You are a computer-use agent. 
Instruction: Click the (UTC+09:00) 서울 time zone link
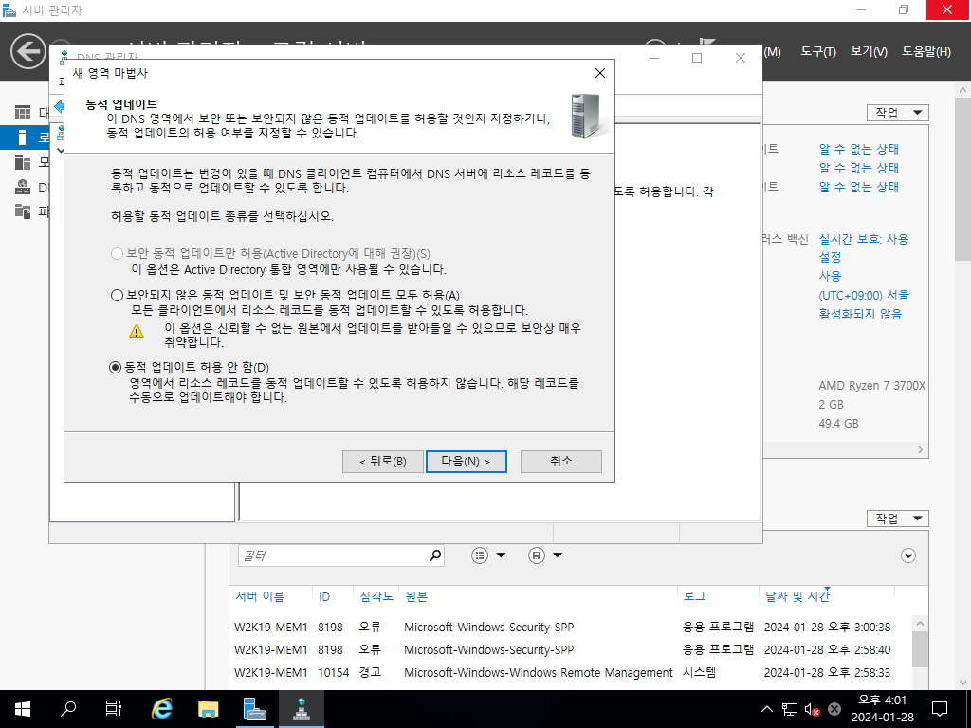tap(864, 296)
